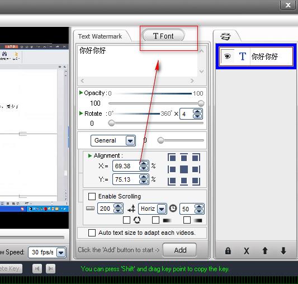Check the fade-in gradient checkbox
Image resolution: width=298 pixels, height=284 pixels.
(x=155, y=220)
